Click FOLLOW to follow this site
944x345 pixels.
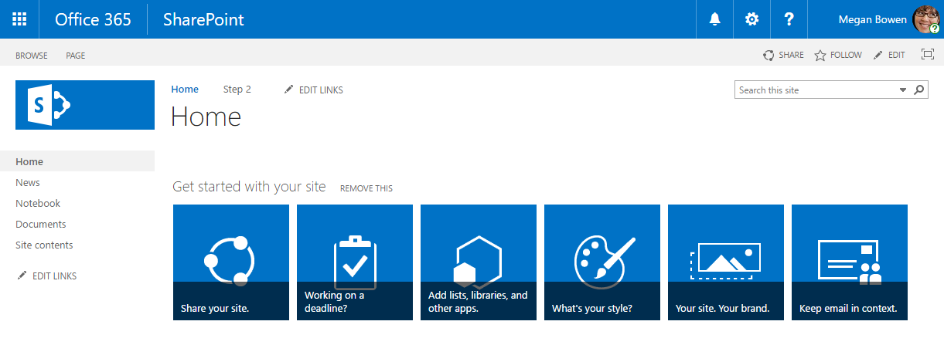coord(838,56)
